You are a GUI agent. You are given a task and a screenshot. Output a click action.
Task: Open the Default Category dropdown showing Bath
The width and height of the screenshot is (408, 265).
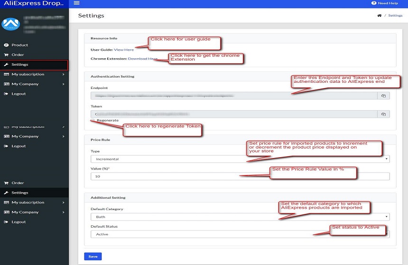tap(240, 217)
